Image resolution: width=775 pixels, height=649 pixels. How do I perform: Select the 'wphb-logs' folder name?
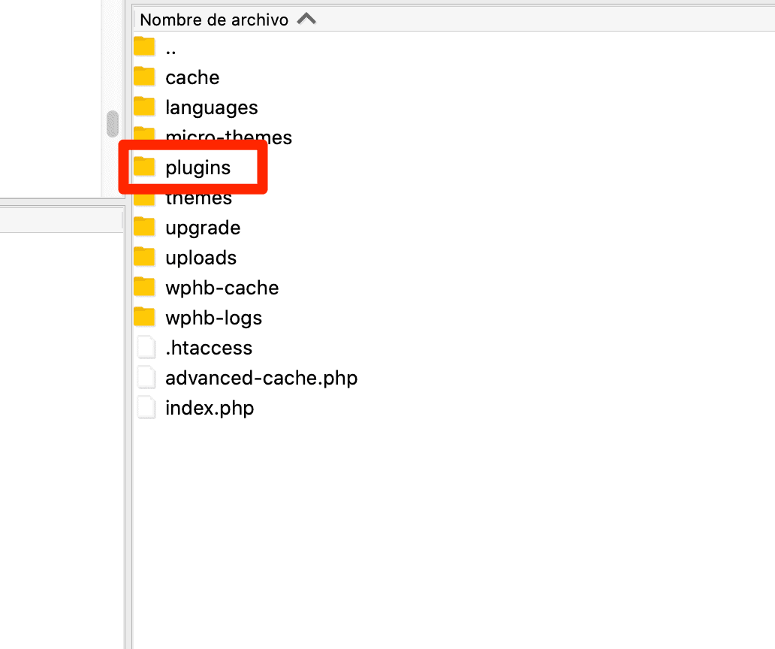[x=213, y=318]
